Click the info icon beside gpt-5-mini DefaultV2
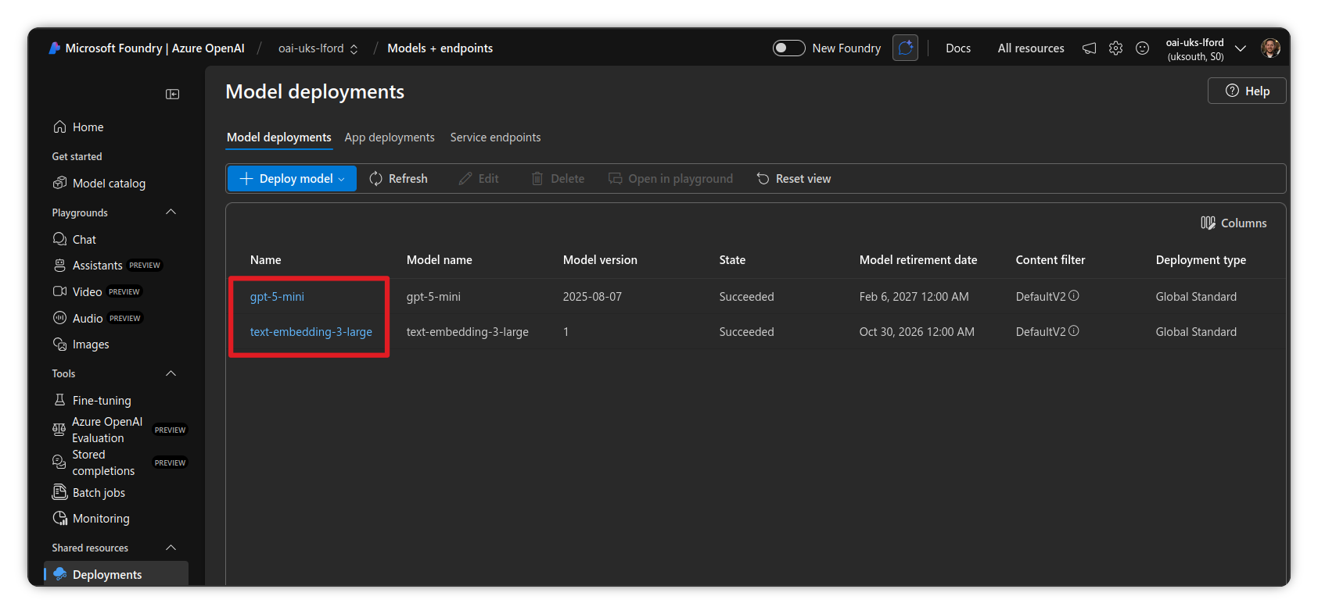 click(1074, 296)
